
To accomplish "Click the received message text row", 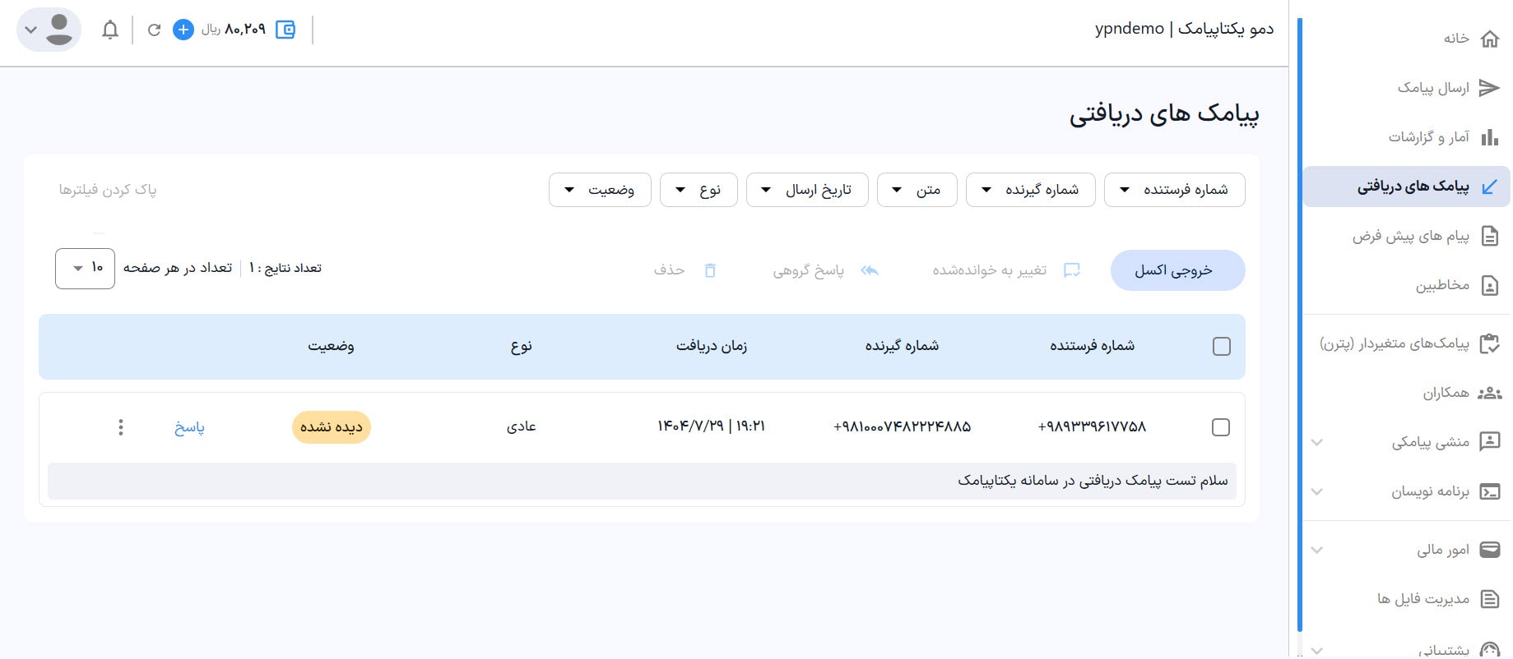I will pyautogui.click(x=642, y=481).
